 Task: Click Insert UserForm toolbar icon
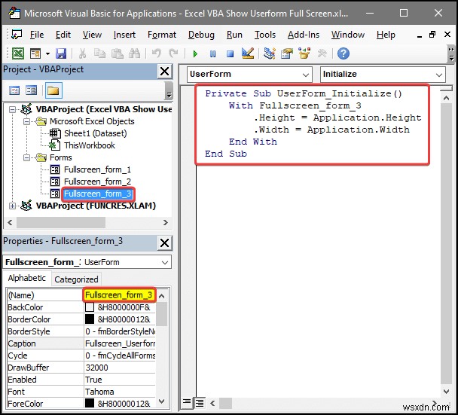pyautogui.click(x=35, y=53)
